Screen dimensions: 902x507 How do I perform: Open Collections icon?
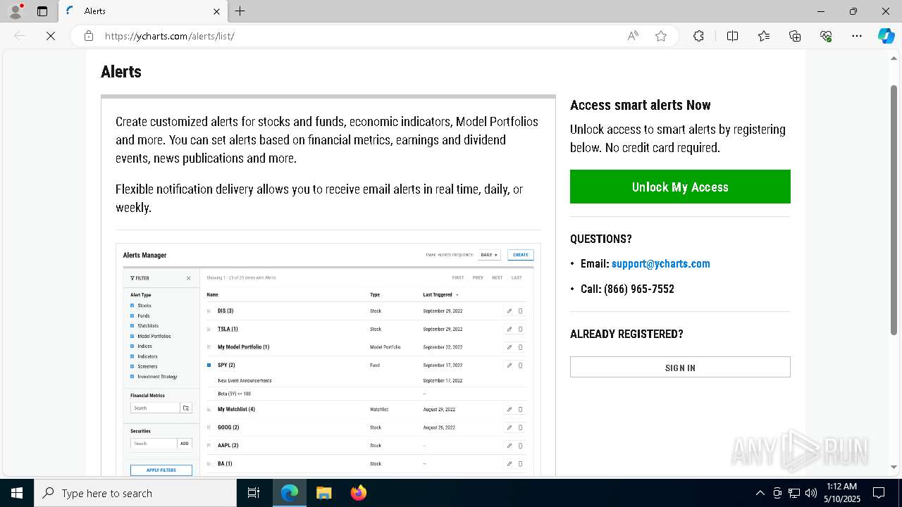[795, 36]
